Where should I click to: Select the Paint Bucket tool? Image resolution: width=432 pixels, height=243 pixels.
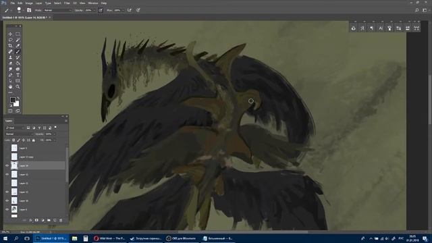[18, 63]
